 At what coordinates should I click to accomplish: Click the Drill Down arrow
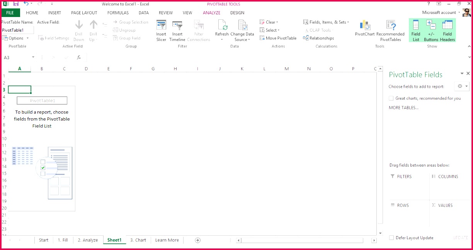(79, 31)
